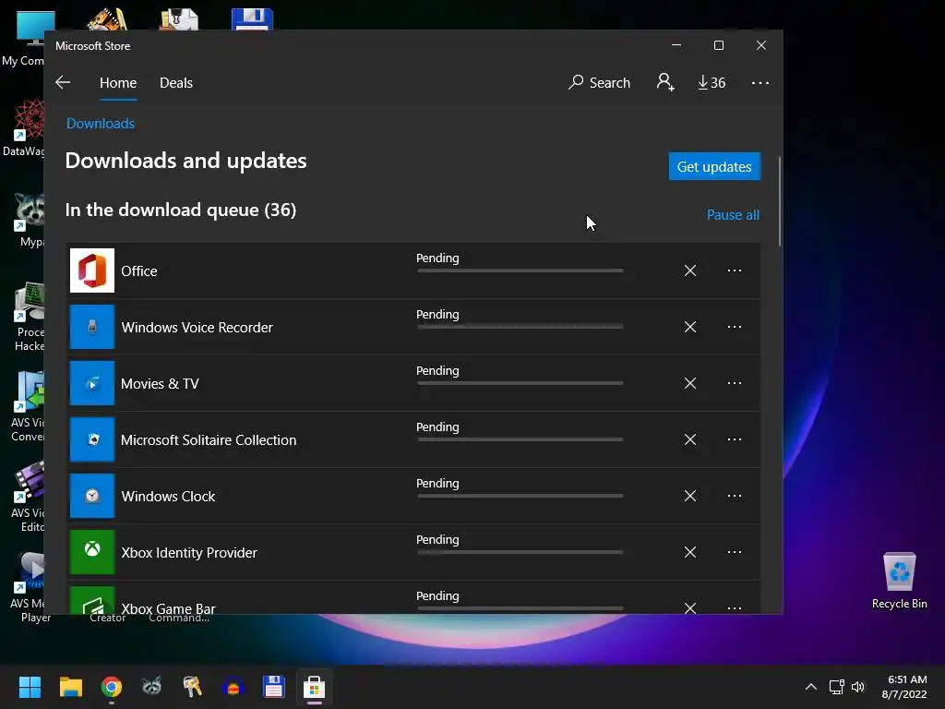Cancel the Xbox Identity Provider download
The height and width of the screenshot is (709, 945).
pos(690,552)
